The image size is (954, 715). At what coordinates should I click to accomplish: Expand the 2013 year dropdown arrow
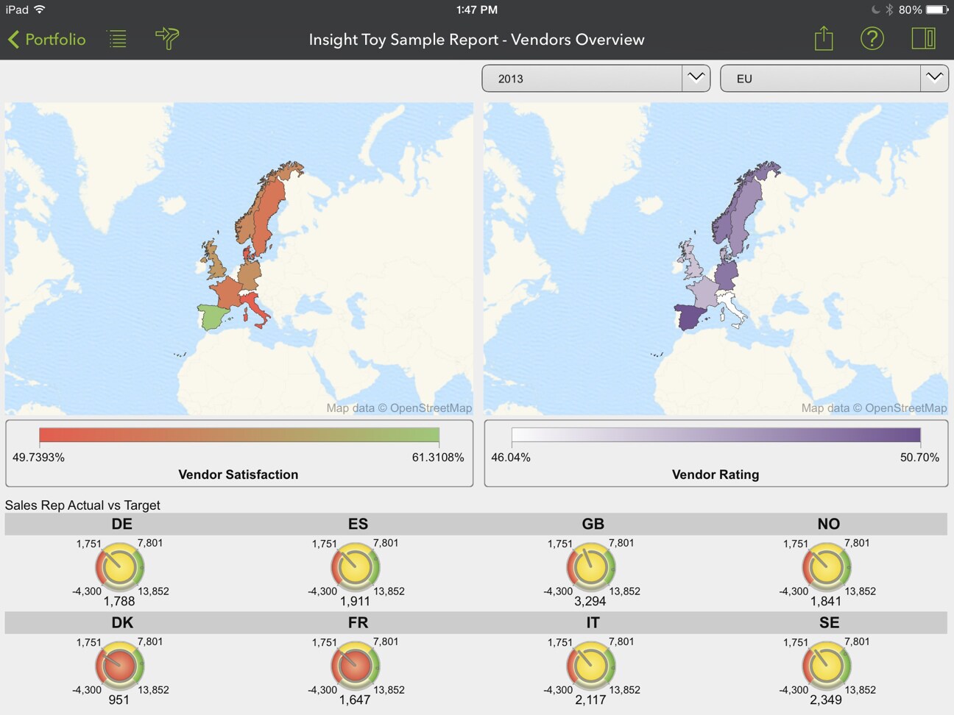click(696, 78)
